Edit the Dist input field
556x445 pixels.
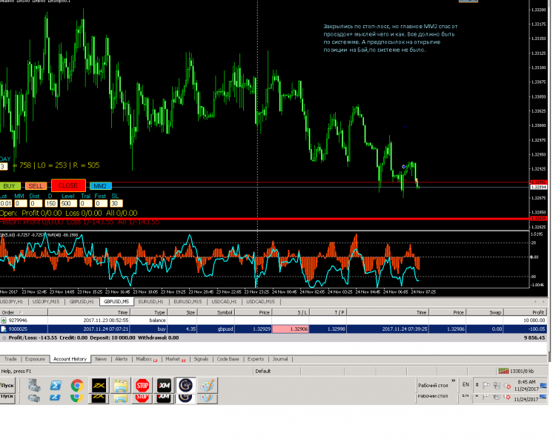36,203
